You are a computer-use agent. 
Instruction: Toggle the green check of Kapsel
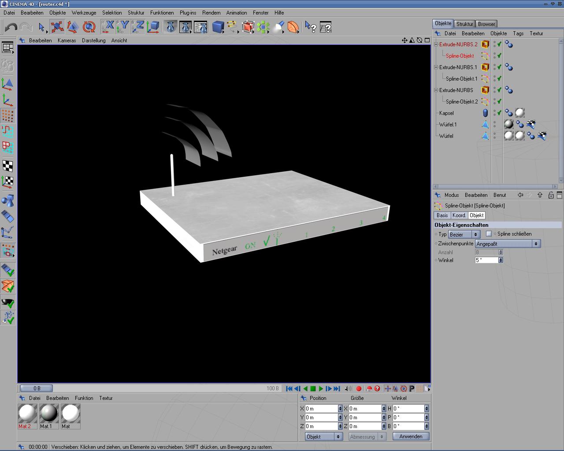point(499,113)
